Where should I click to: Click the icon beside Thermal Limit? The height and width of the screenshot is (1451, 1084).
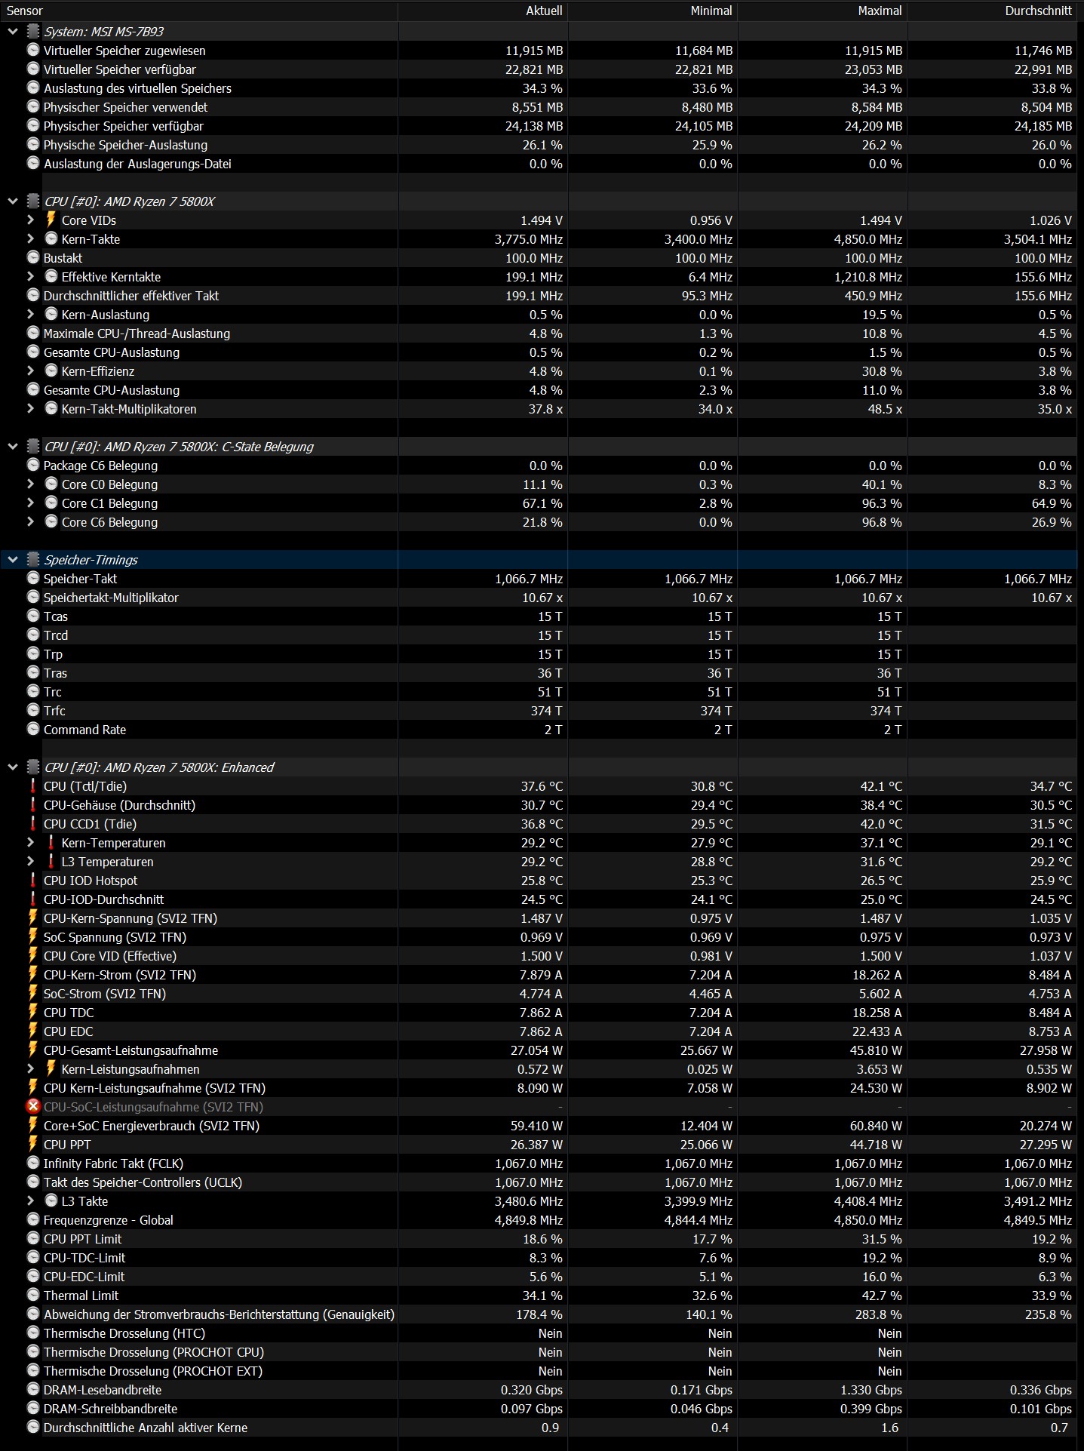point(33,1295)
